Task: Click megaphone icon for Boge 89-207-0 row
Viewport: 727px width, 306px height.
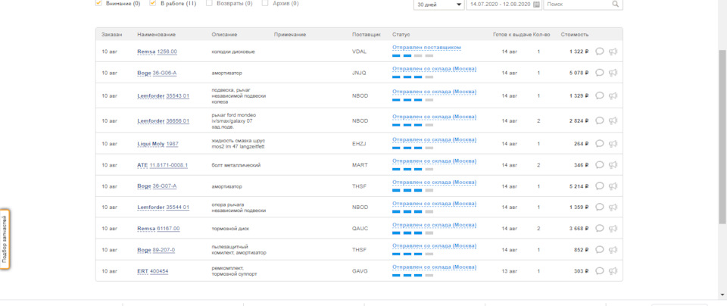Action: click(x=613, y=249)
